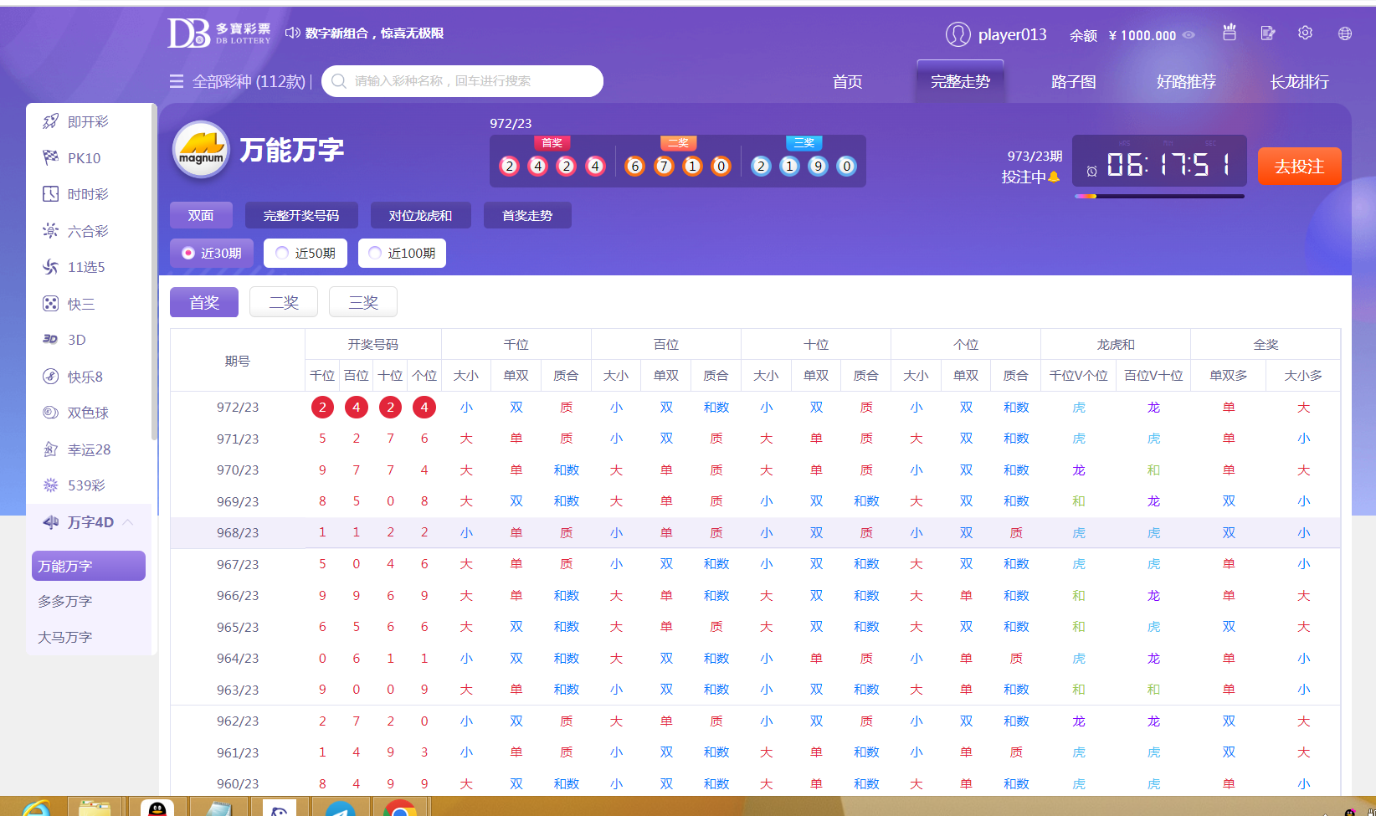
Task: Select the 近50期 radio option
Action: (283, 253)
